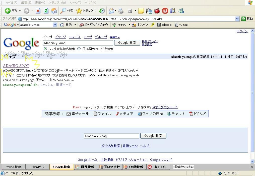The image size is (255, 176).
Task: Expand the address bar dropdown arrow
Action: pyautogui.click(x=237, y=19)
